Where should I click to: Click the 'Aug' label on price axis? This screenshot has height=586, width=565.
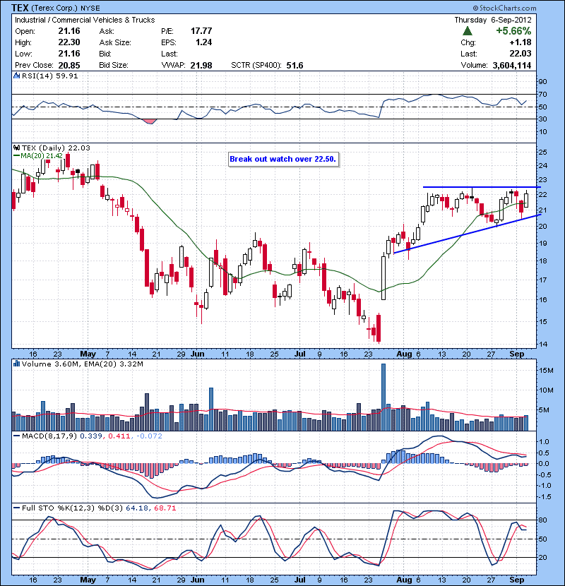point(404,354)
